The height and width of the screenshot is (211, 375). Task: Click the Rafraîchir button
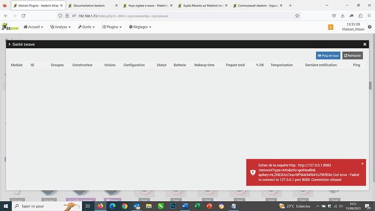coord(352,55)
